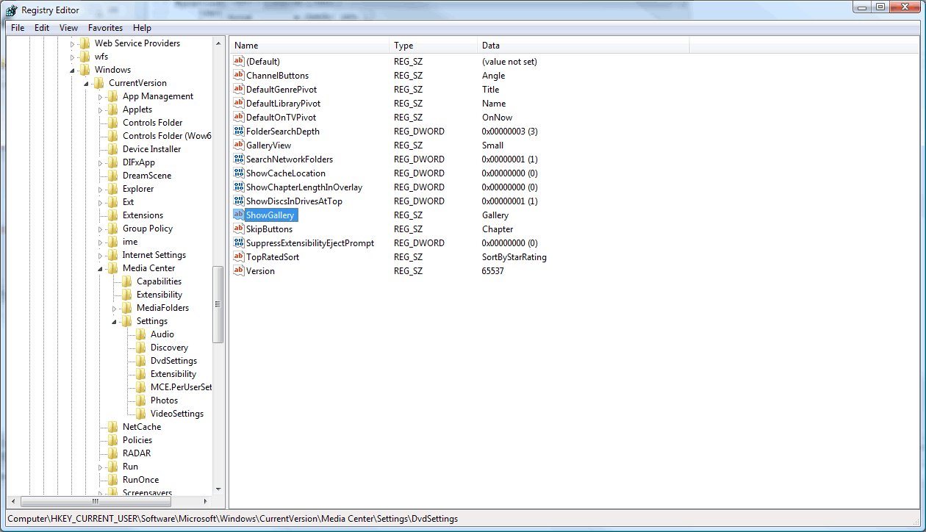926x532 pixels.
Task: Open the View menu
Action: (68, 28)
